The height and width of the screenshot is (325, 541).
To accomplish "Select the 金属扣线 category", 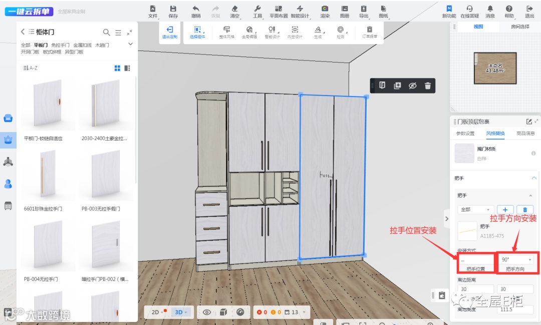I will [x=83, y=45].
